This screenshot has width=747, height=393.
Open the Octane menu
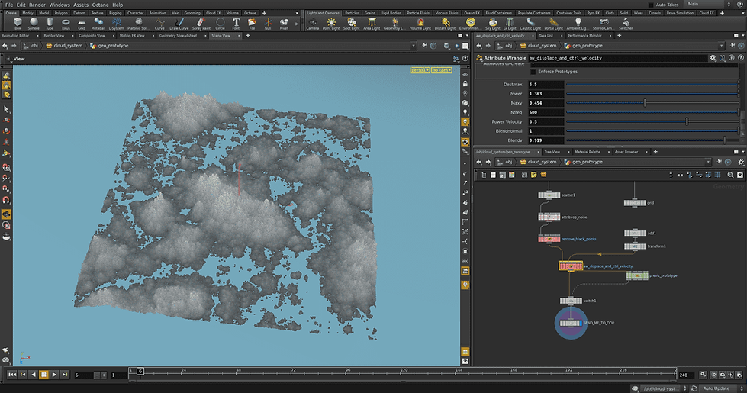click(100, 5)
